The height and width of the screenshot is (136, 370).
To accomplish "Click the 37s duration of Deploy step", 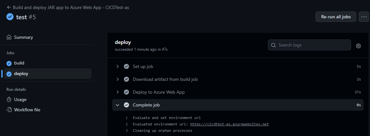I will click(x=358, y=92).
